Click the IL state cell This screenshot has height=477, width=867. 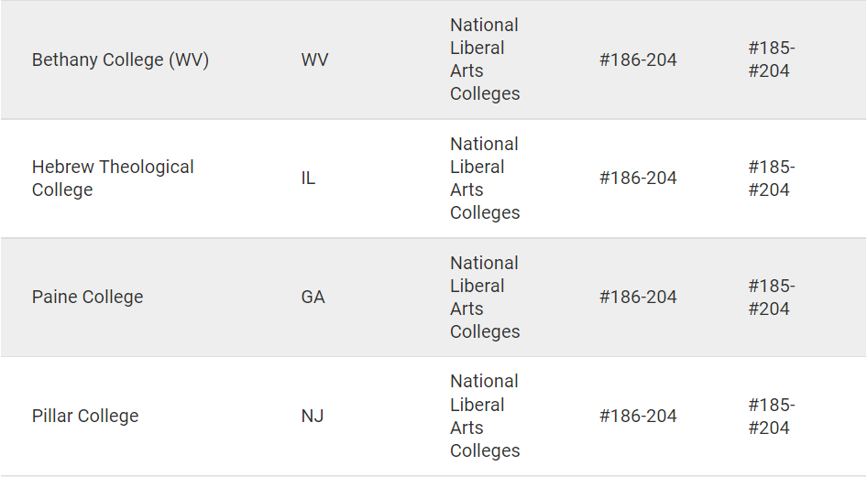click(x=308, y=179)
